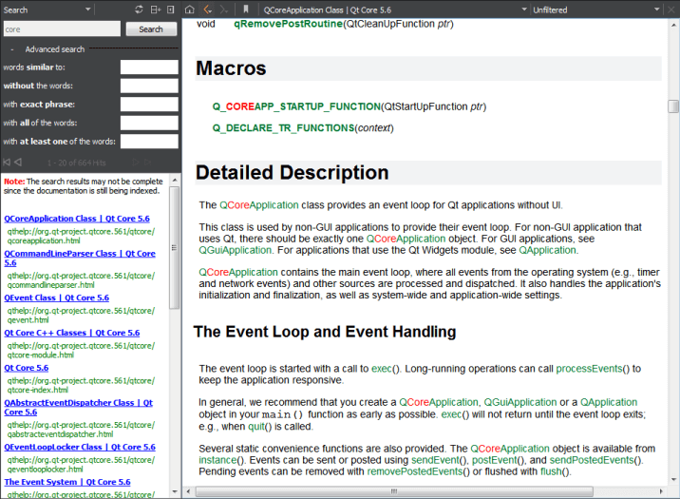
Task: Open the Search sidebar mode dropdown
Action: click(x=47, y=10)
